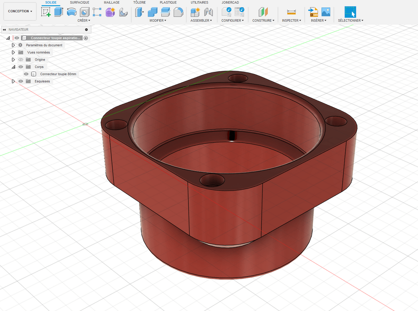
Task: Collapse the Navigateur panel with double arrows
Action: click(4, 30)
